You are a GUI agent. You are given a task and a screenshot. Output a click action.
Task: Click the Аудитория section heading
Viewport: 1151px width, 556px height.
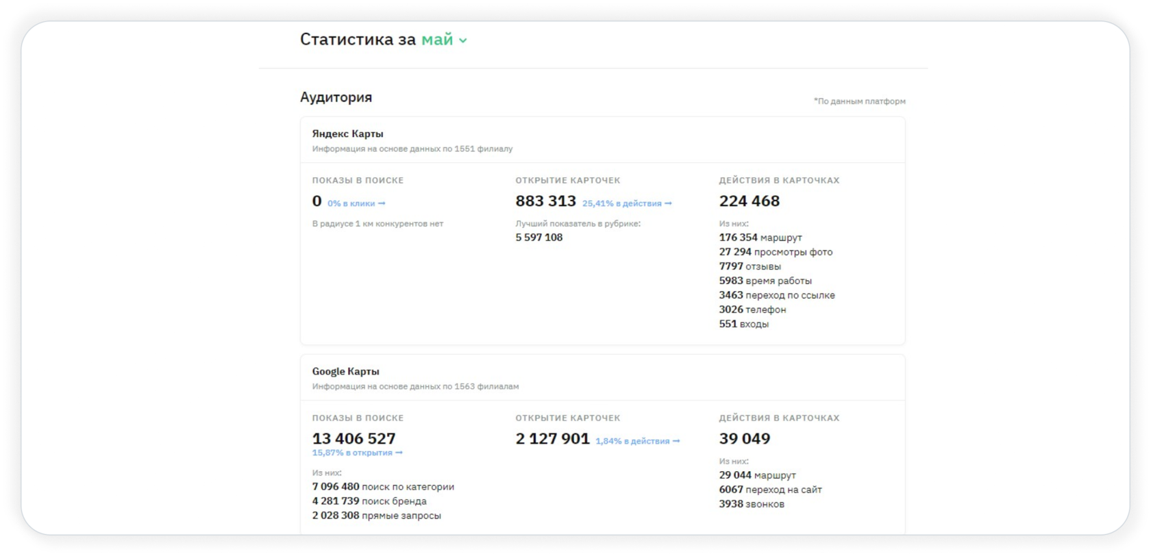click(336, 97)
